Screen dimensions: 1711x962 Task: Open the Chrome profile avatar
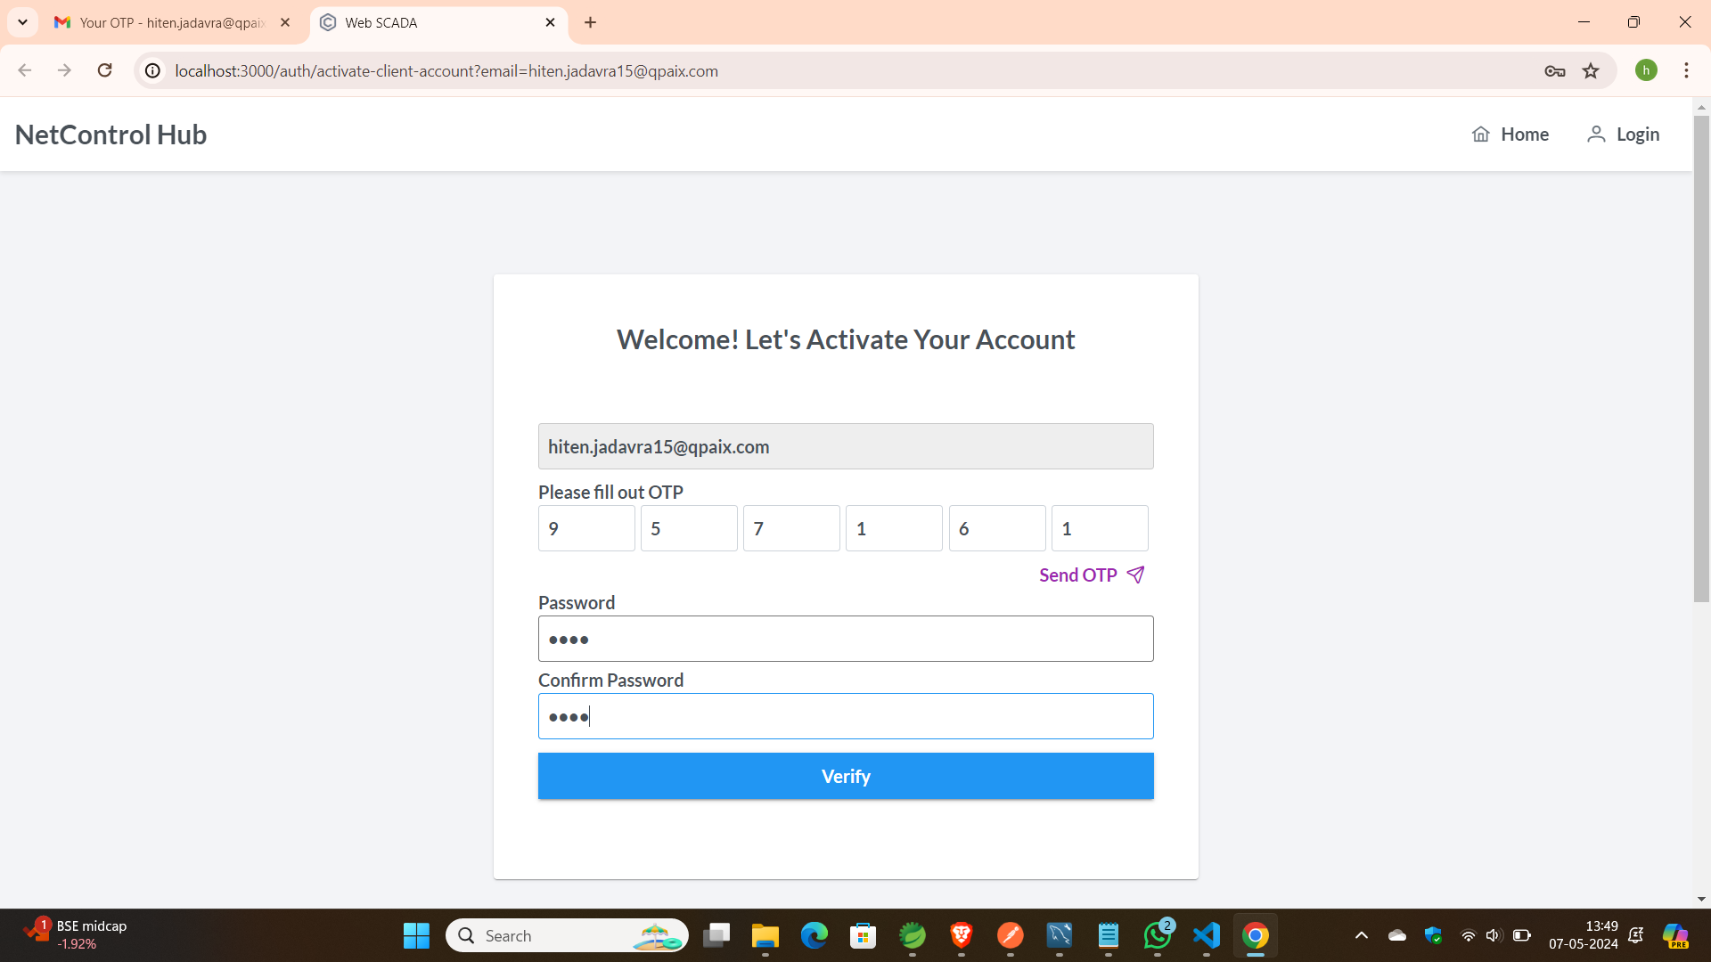(x=1646, y=70)
